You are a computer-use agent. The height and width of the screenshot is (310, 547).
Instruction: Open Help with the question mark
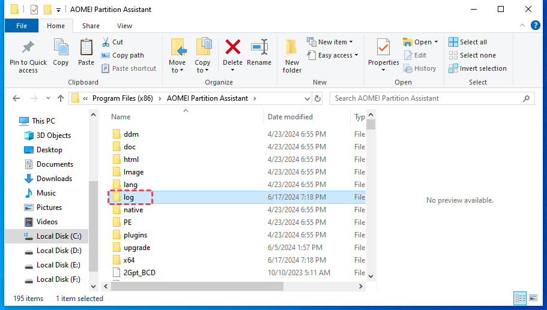click(535, 25)
